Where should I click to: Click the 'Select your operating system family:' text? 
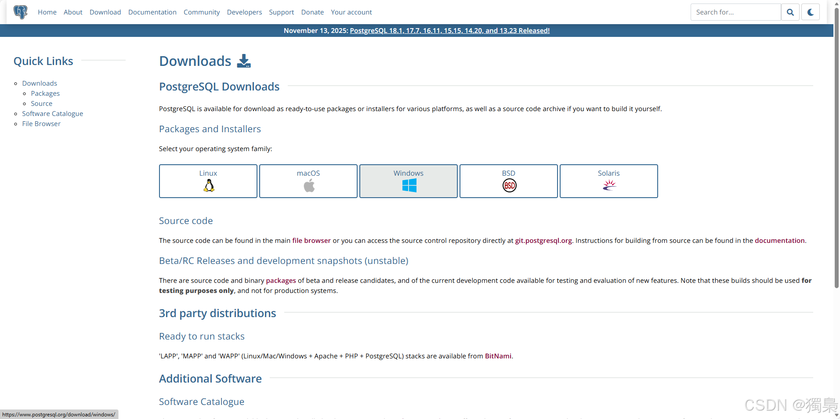tap(216, 149)
